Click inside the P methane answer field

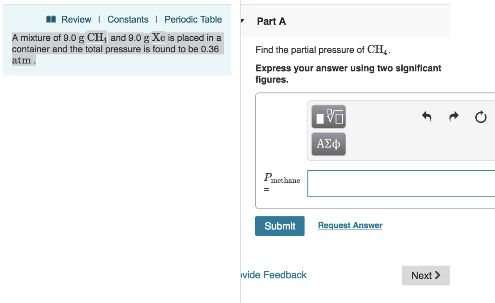pos(401,183)
